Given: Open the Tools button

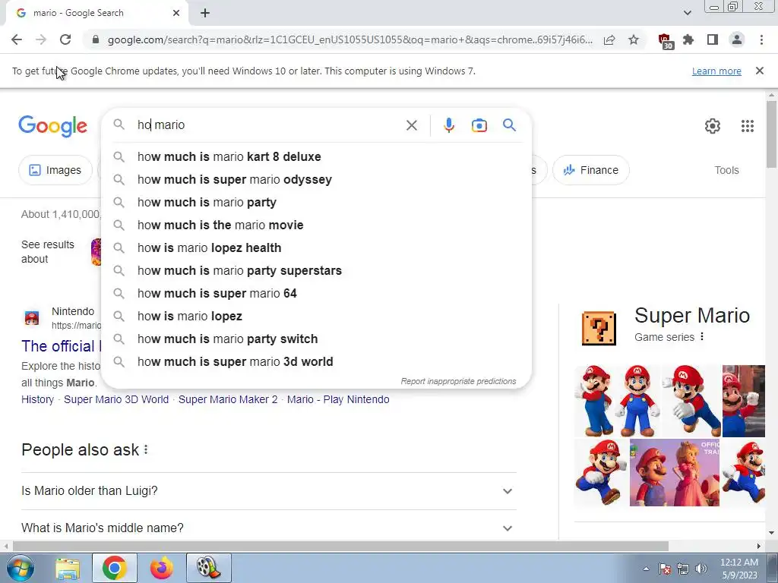Looking at the screenshot, I should (726, 170).
